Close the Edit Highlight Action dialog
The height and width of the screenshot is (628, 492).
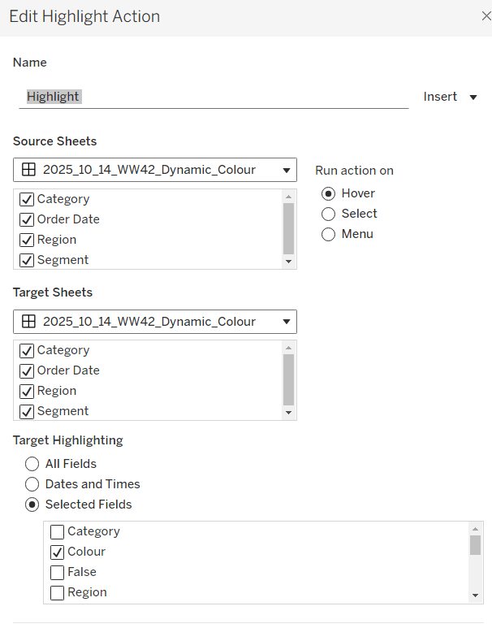486,15
